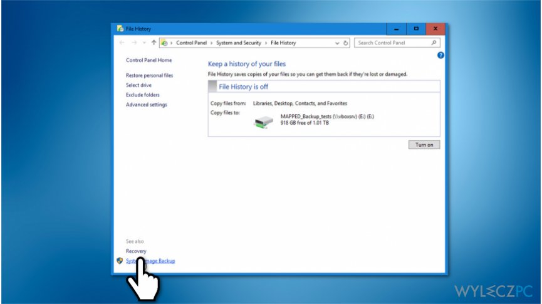The width and height of the screenshot is (542, 304).
Task: Open Exclude folders link
Action: coord(143,95)
